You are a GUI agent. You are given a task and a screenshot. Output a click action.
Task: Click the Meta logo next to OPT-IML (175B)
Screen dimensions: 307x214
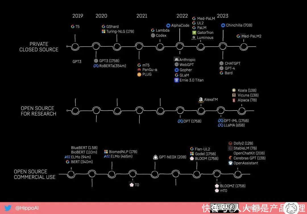click(x=221, y=121)
